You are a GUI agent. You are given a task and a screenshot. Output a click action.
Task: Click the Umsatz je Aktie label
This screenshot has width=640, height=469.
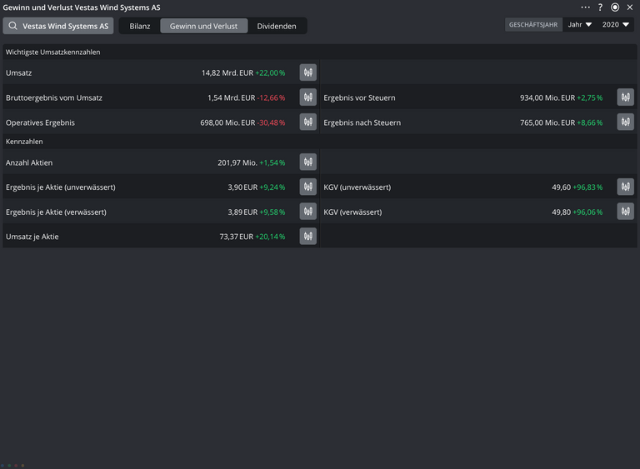[x=32, y=237]
